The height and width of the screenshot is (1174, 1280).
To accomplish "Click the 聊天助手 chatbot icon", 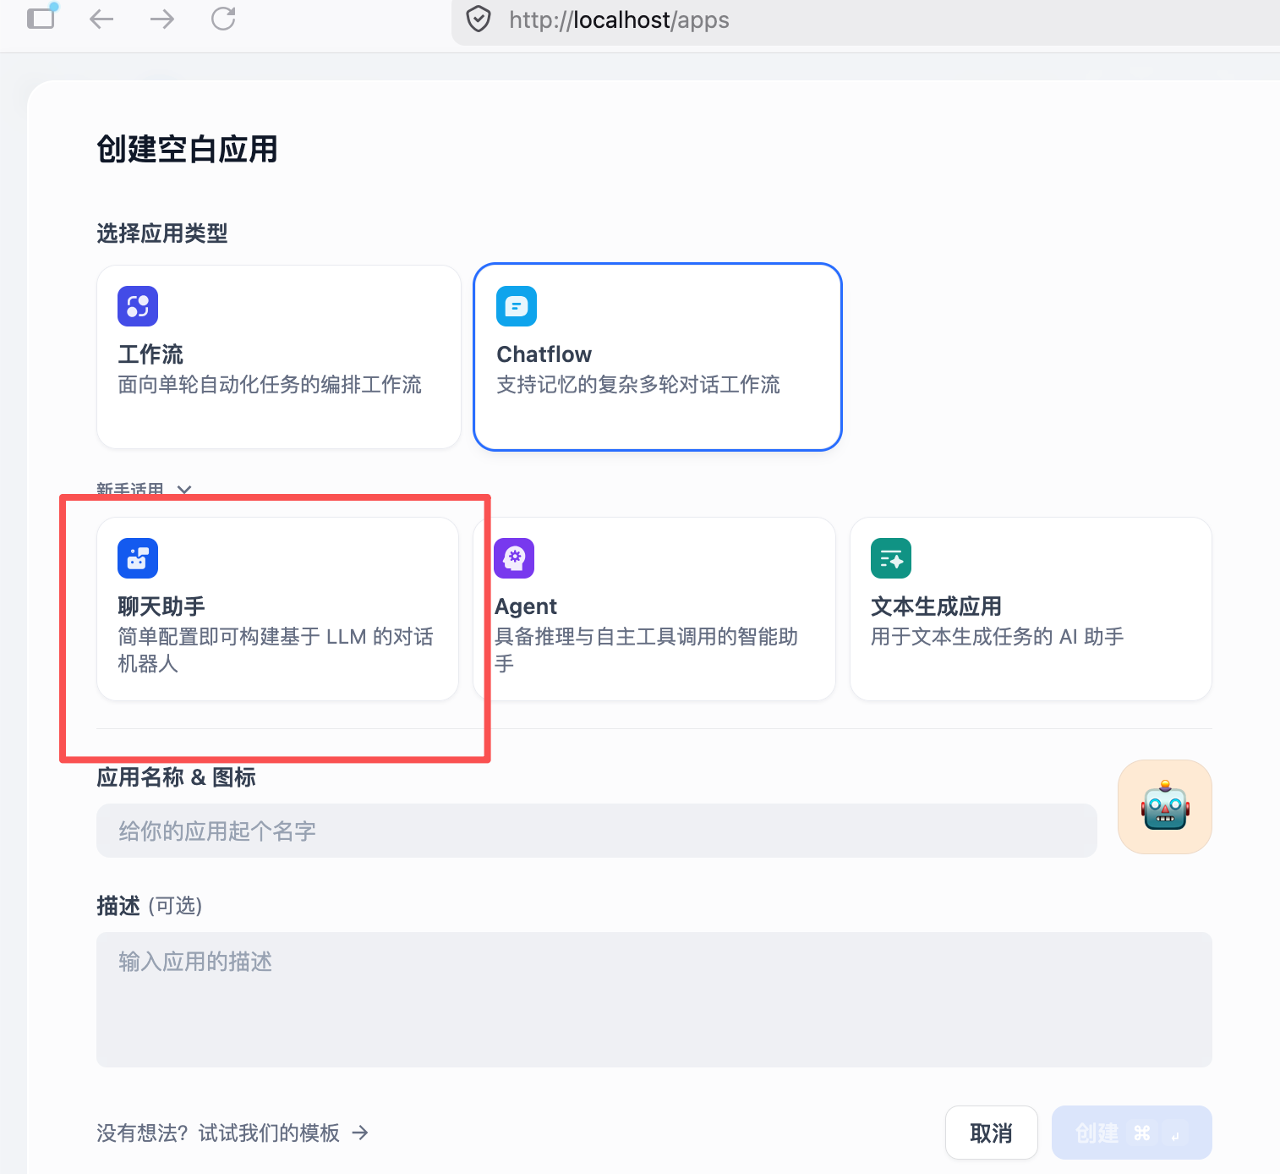I will tap(138, 558).
